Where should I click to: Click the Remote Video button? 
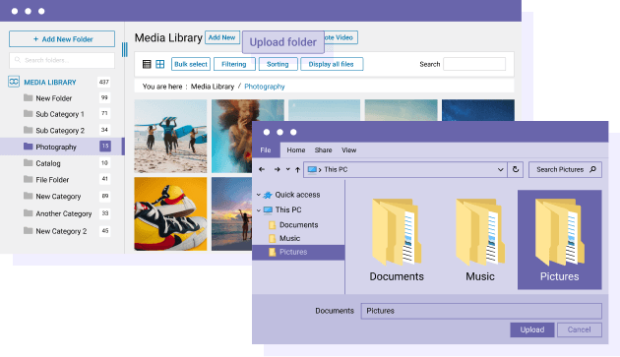tap(341, 37)
